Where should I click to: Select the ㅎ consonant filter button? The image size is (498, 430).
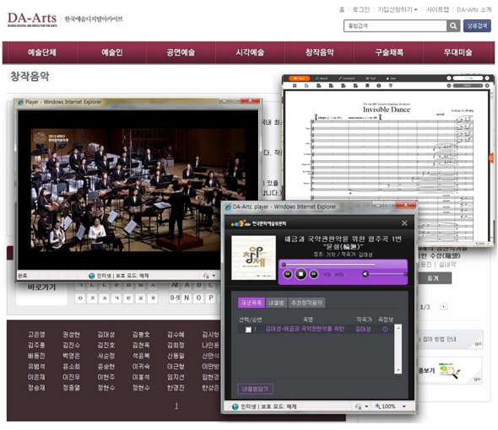(x=153, y=298)
